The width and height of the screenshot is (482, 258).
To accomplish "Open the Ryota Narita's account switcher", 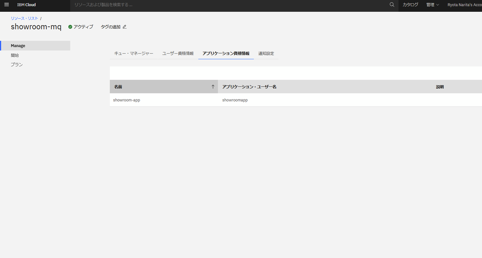I will click(x=464, y=5).
